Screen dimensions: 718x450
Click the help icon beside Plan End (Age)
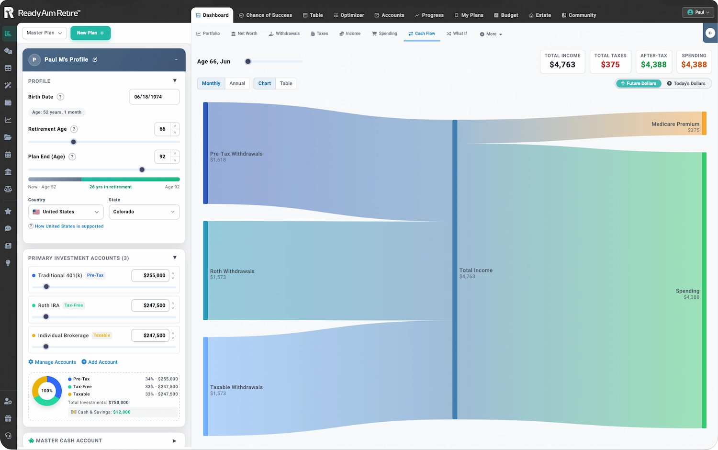pos(72,157)
